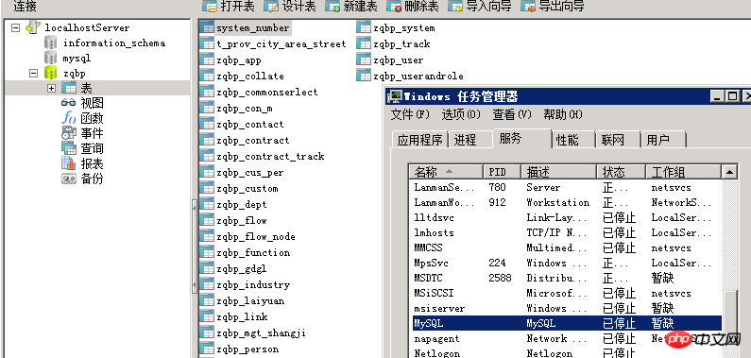Viewport: 751px width, 358px height.
Task: Click the 备份 (Backup) tape icon
Action: 69,179
